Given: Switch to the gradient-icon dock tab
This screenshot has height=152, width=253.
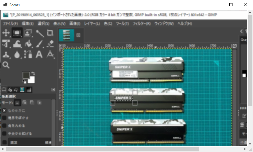Looking at the screenshot, I should point(29,90).
